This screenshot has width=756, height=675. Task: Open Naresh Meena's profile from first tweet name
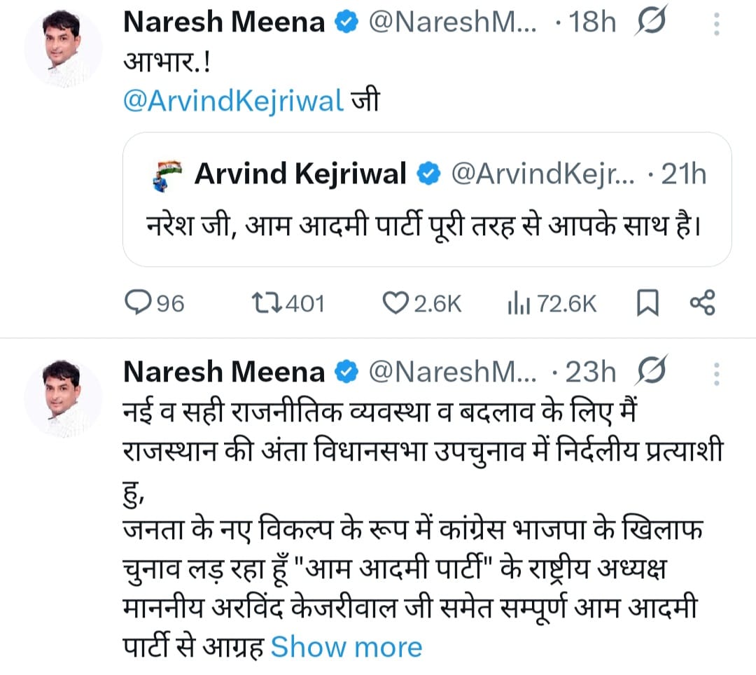(224, 23)
